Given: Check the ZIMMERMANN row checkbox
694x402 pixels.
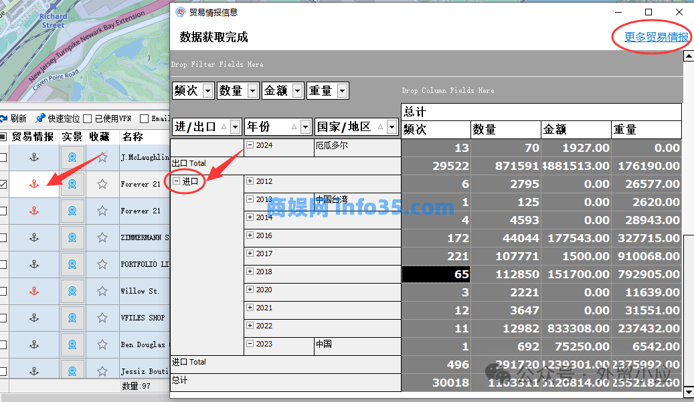Looking at the screenshot, I should point(3,237).
